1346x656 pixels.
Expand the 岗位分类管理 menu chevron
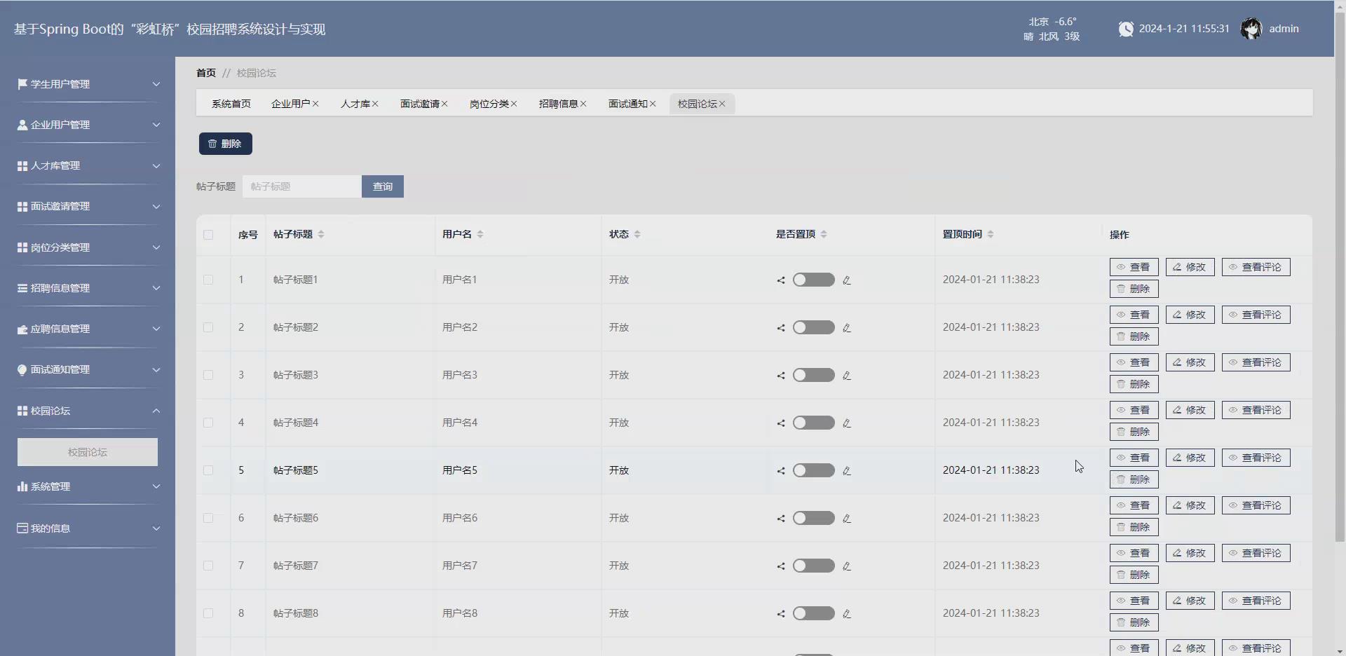point(156,247)
